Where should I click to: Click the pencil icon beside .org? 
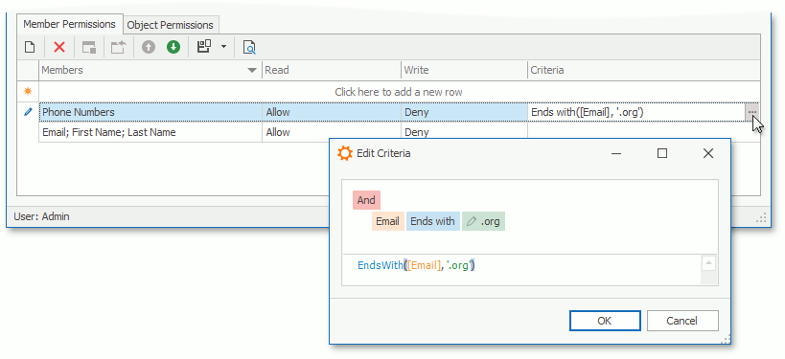click(x=471, y=221)
